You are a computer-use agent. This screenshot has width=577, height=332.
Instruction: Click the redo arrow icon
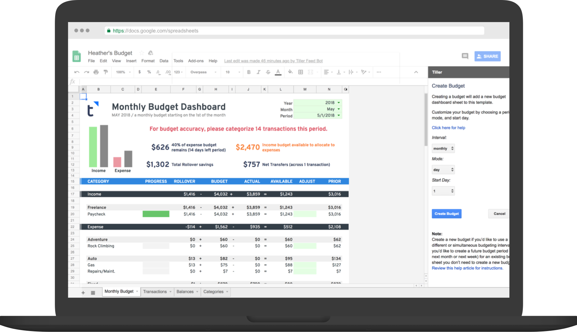pos(86,72)
